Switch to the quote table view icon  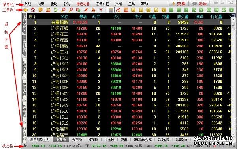point(111,10)
